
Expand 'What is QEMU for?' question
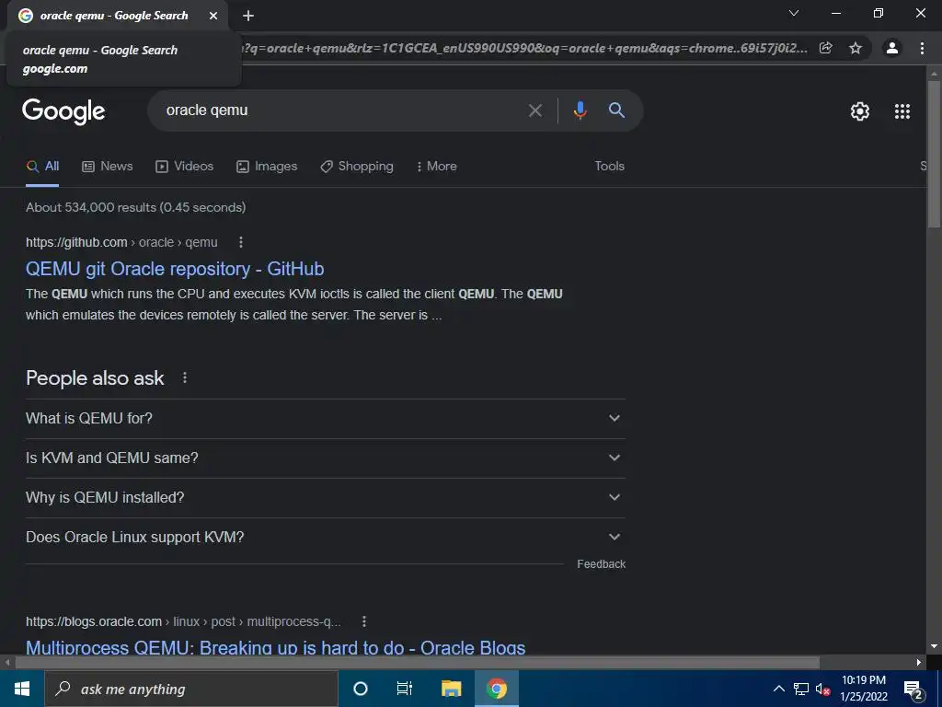pyautogui.click(x=325, y=419)
